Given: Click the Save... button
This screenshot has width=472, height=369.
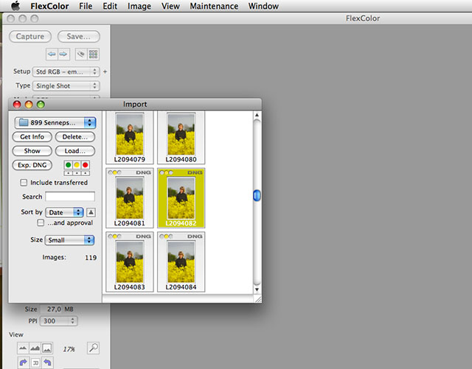Looking at the screenshot, I should pos(79,36).
